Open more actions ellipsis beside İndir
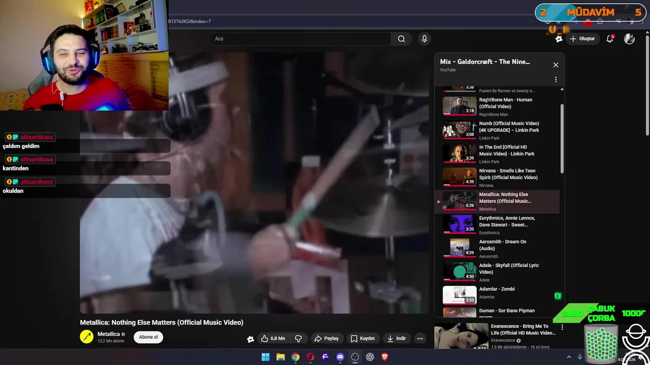Screen dimensions: 650x365 coord(420,339)
